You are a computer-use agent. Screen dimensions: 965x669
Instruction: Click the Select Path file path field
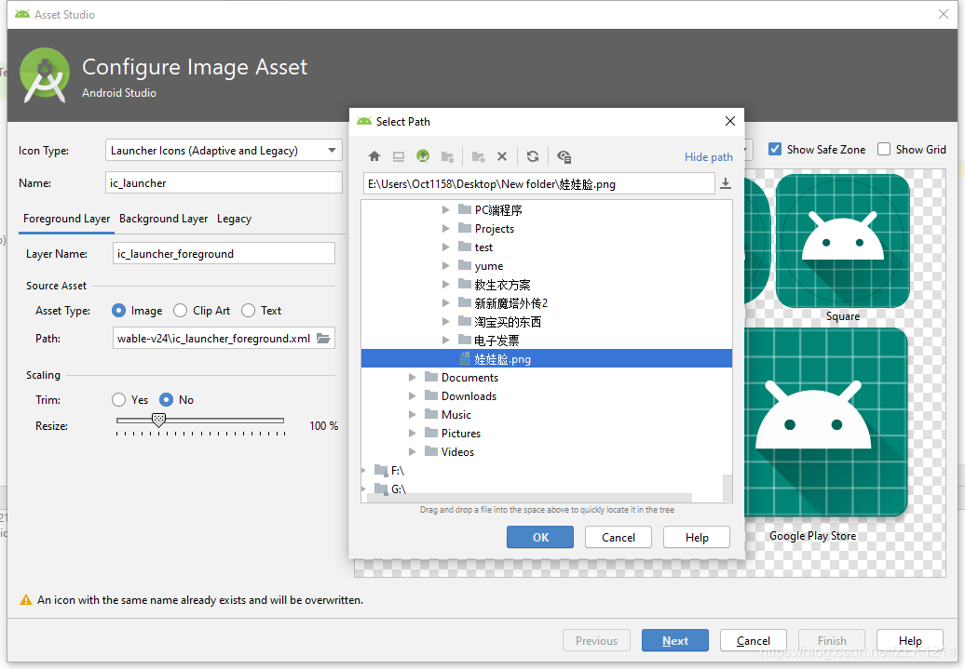[539, 183]
